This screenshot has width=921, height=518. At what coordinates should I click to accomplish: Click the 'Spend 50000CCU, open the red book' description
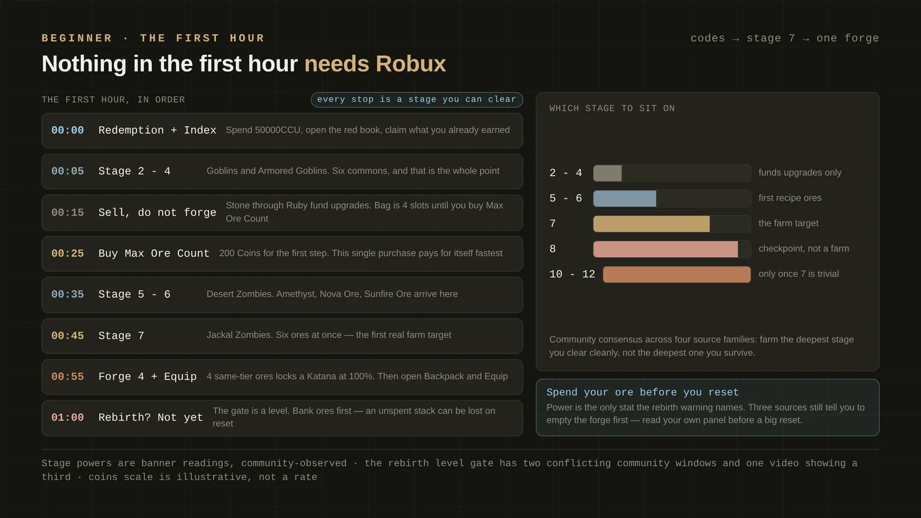(368, 130)
